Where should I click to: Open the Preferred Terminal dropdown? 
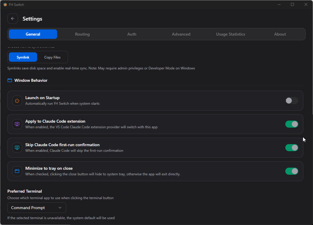coord(37,208)
